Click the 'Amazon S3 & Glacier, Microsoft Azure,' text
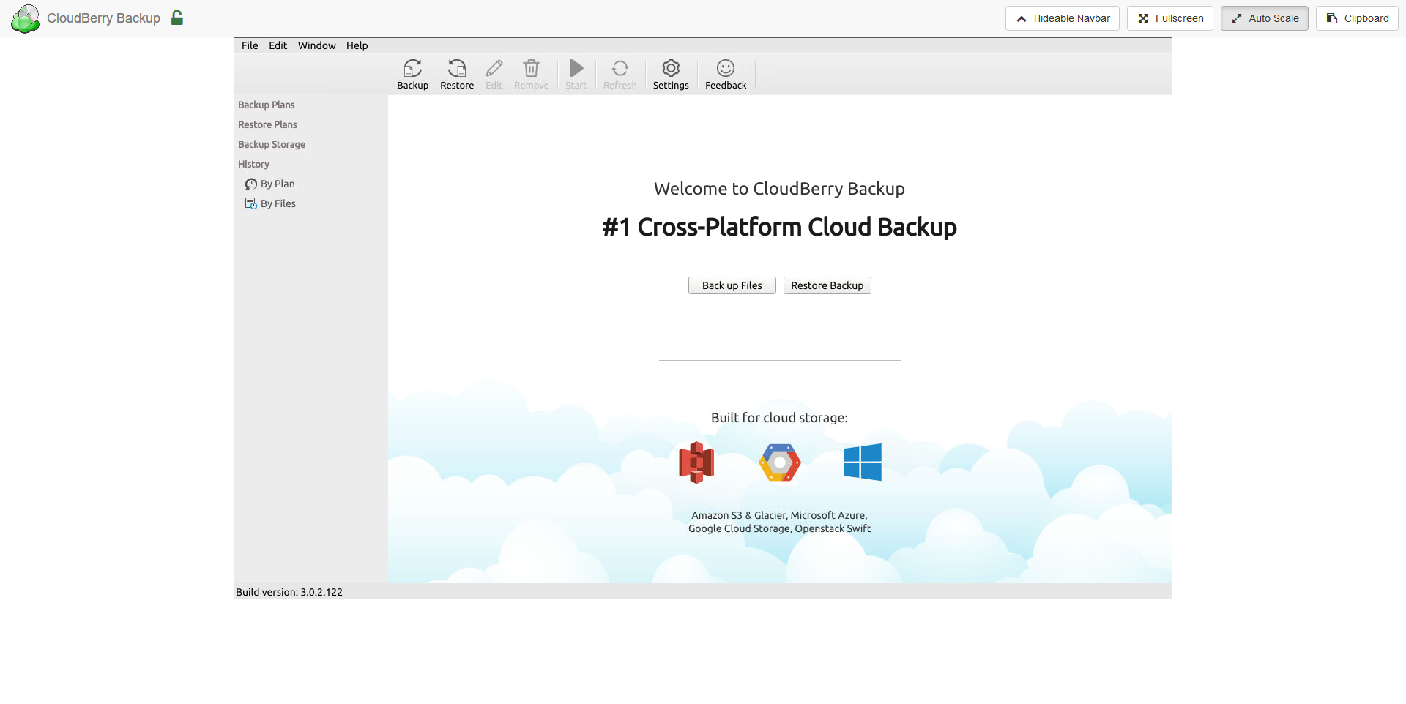This screenshot has width=1406, height=704. point(779,515)
